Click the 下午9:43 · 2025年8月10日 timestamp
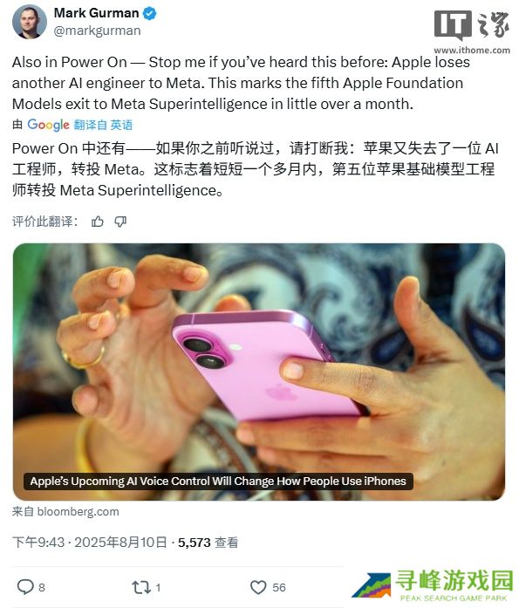The width and height of the screenshot is (519, 608). (90, 542)
